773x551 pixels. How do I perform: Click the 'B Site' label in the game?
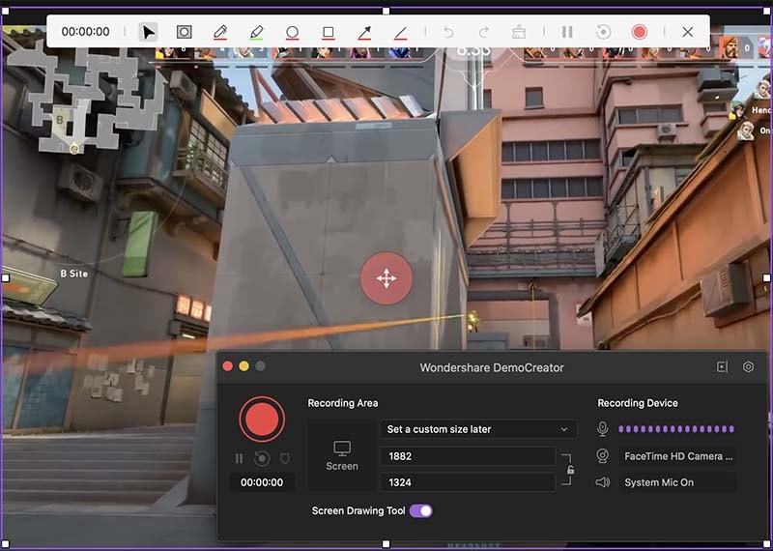pyautogui.click(x=74, y=274)
